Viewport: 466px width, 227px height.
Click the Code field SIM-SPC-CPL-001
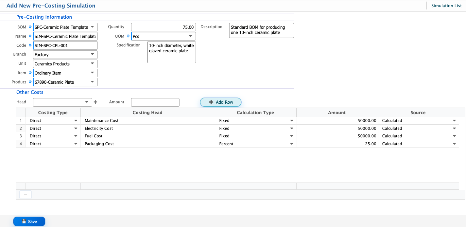pyautogui.click(x=65, y=45)
